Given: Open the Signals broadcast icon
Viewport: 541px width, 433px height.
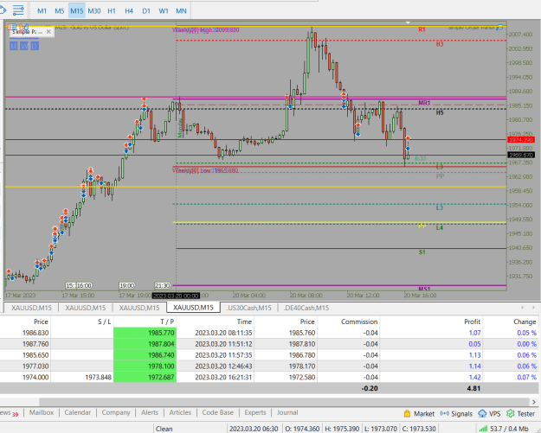Looking at the screenshot, I should (445, 413).
